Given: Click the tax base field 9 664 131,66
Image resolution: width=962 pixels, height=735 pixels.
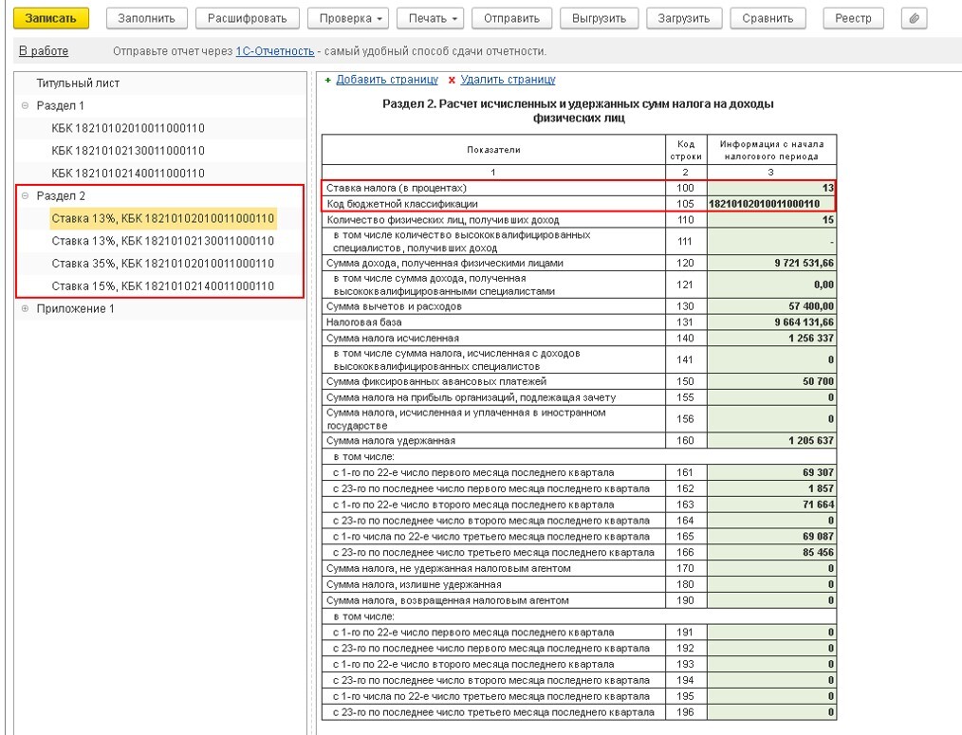Looking at the screenshot, I should pos(771,322).
